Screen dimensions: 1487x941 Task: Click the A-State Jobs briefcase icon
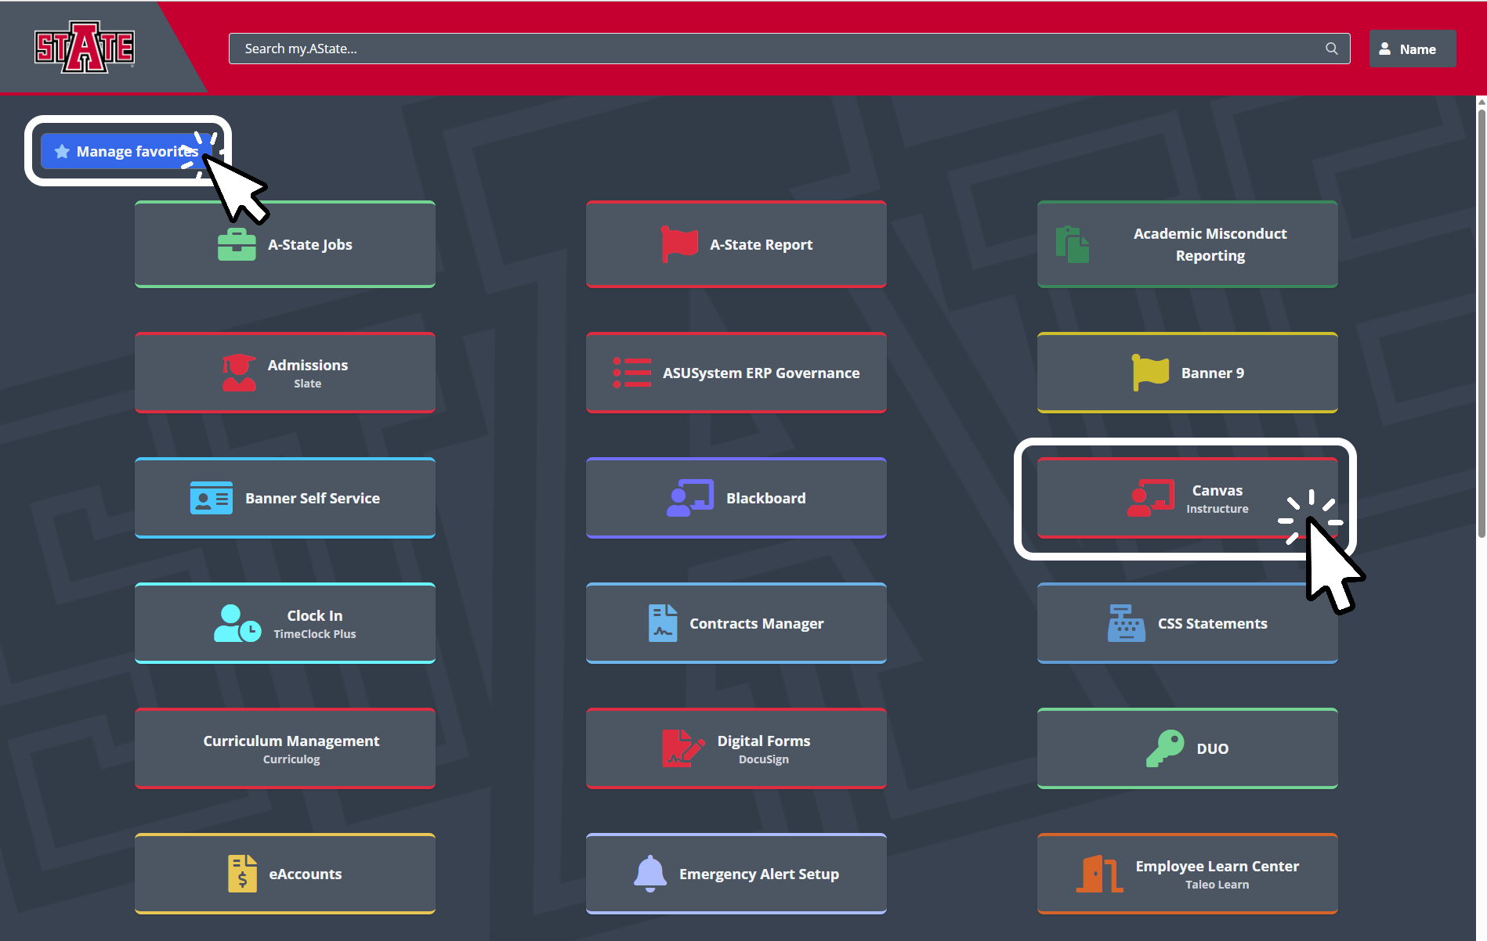tap(237, 244)
